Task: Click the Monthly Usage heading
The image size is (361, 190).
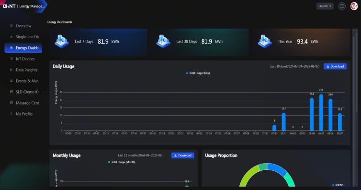Action: (67, 155)
